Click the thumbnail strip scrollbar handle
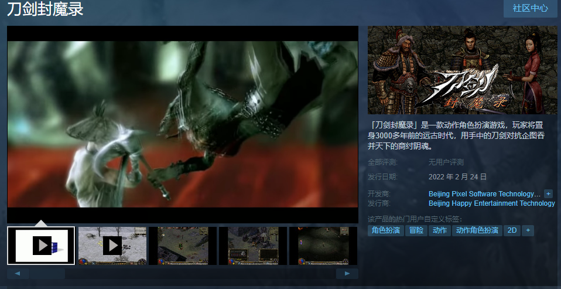 tap(47, 274)
